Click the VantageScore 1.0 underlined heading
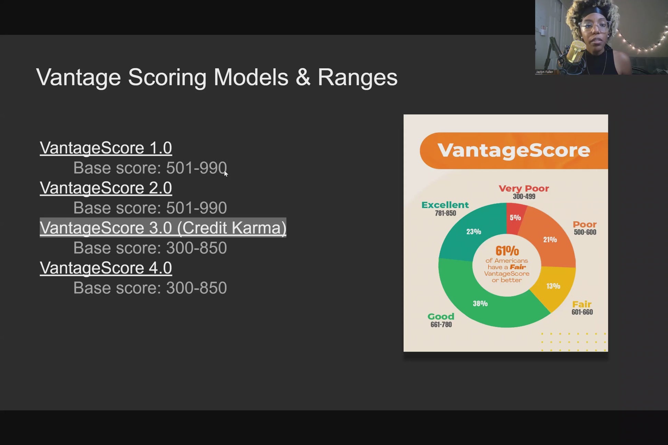Viewport: 668px width, 445px height. click(x=106, y=148)
